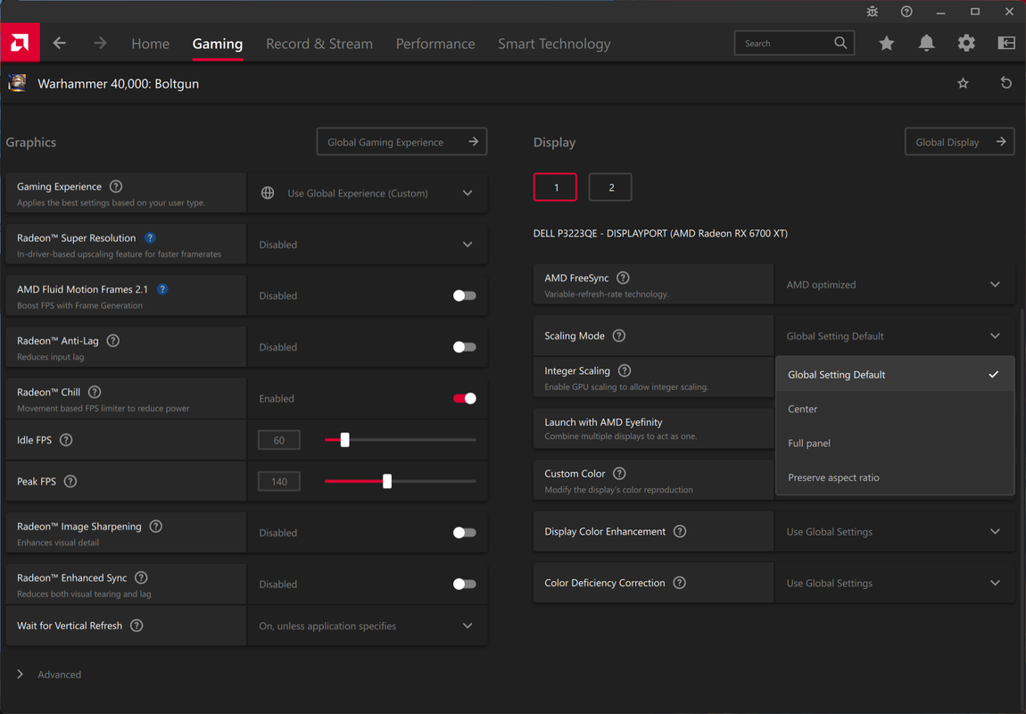
Task: Click the Peak FPS slider handle
Action: click(386, 481)
